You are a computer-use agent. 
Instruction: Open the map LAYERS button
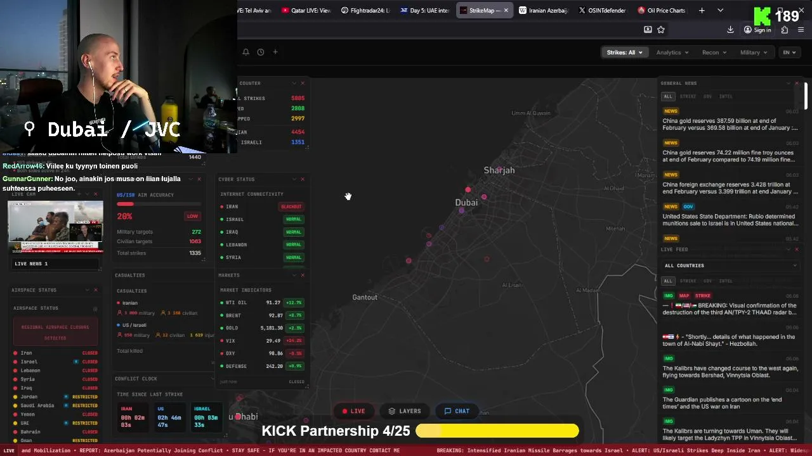(405, 411)
